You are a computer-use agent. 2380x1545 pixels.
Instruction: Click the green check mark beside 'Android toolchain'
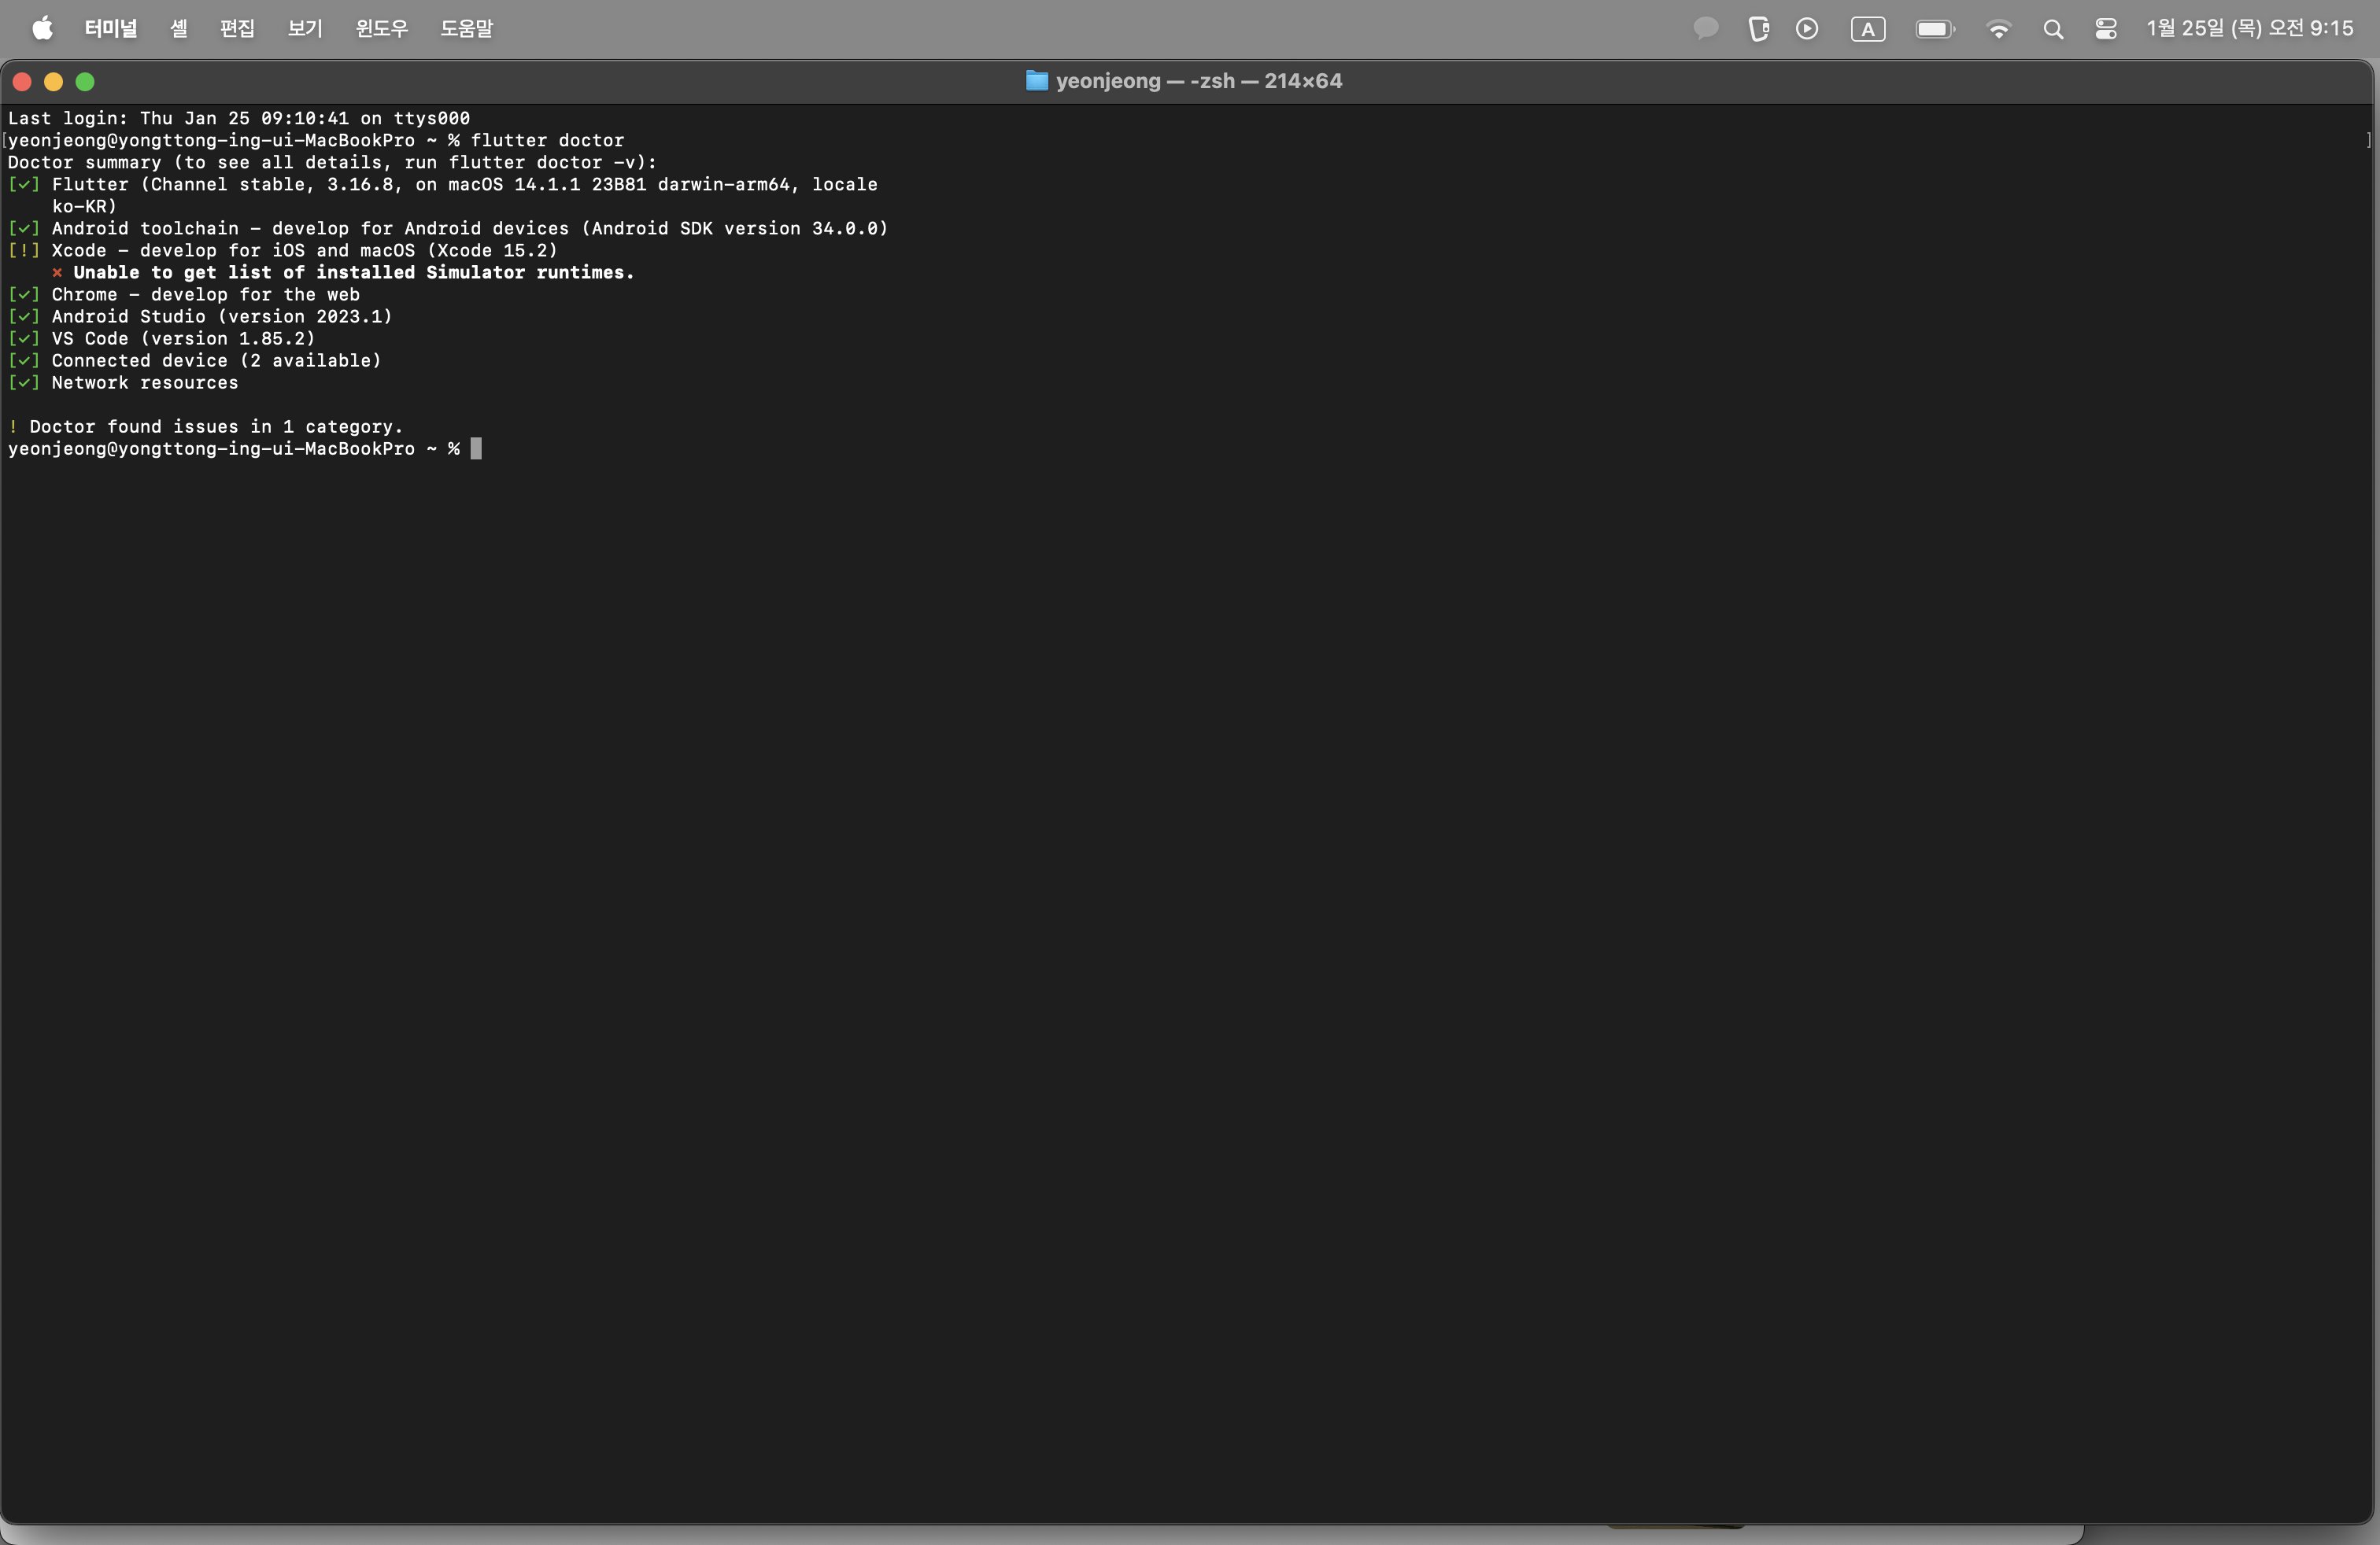(23, 228)
